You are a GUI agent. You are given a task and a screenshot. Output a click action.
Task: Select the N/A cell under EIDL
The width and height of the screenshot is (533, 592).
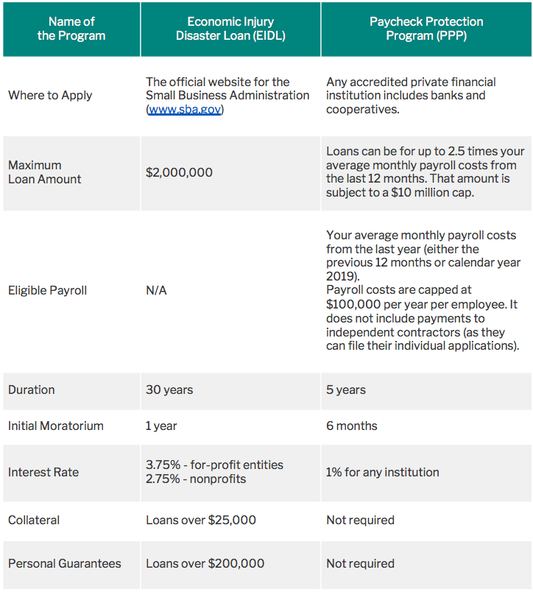pos(156,290)
